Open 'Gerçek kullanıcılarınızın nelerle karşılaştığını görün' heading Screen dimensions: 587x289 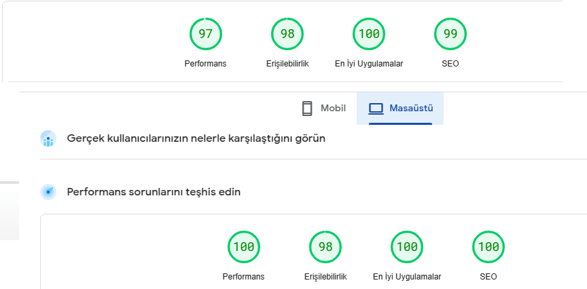click(196, 138)
